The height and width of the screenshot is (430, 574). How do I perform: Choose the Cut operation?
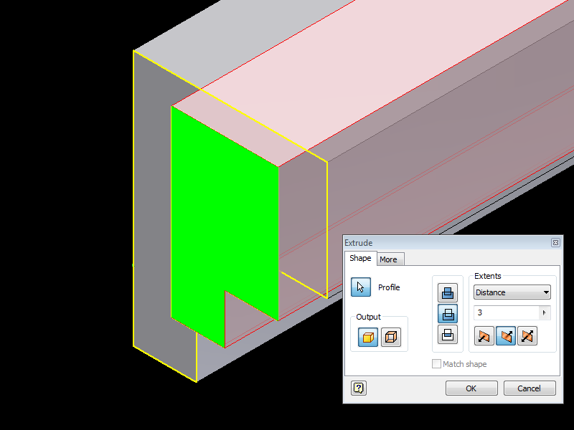coord(447,314)
